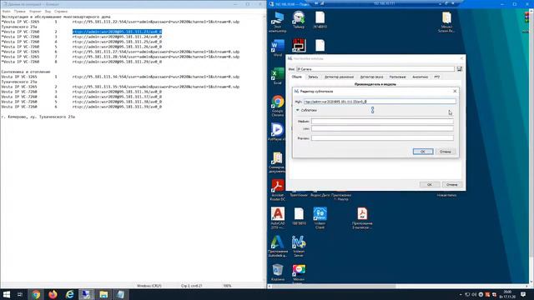Image resolution: width=534 pixels, height=300 pixels.
Task: Open the Вид menu in Notepad
Action: [x=48, y=11]
